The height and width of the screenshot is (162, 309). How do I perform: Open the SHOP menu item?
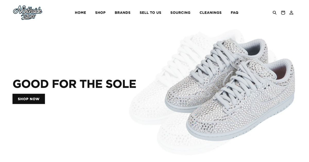pyautogui.click(x=100, y=13)
